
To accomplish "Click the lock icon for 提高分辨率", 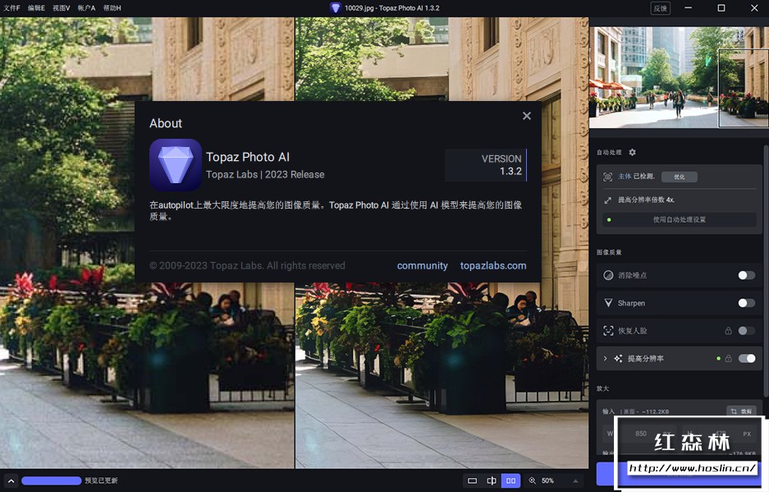I will pyautogui.click(x=728, y=358).
